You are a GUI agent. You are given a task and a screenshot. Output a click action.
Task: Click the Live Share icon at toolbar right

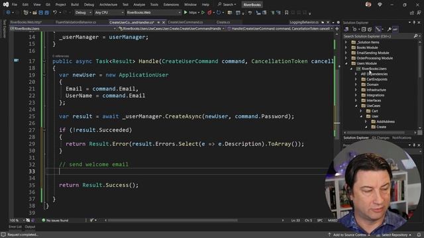click(x=412, y=13)
